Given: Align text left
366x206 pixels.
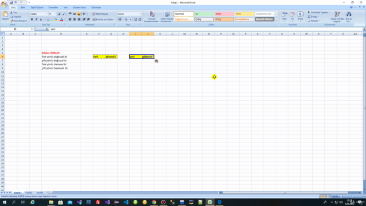Looking at the screenshot, I should tap(70, 19).
